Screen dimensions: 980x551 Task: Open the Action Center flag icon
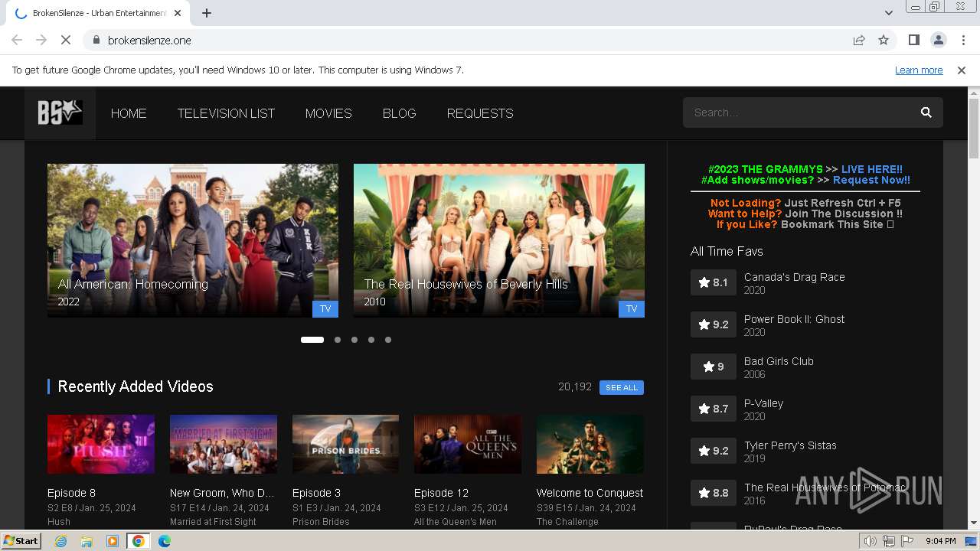point(906,541)
